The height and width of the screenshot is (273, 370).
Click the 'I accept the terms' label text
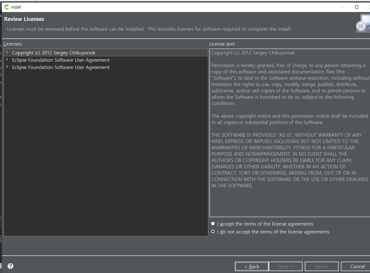(x=265, y=224)
